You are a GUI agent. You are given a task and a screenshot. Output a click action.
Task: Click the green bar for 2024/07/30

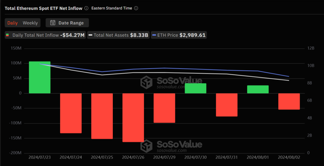coord(196,88)
